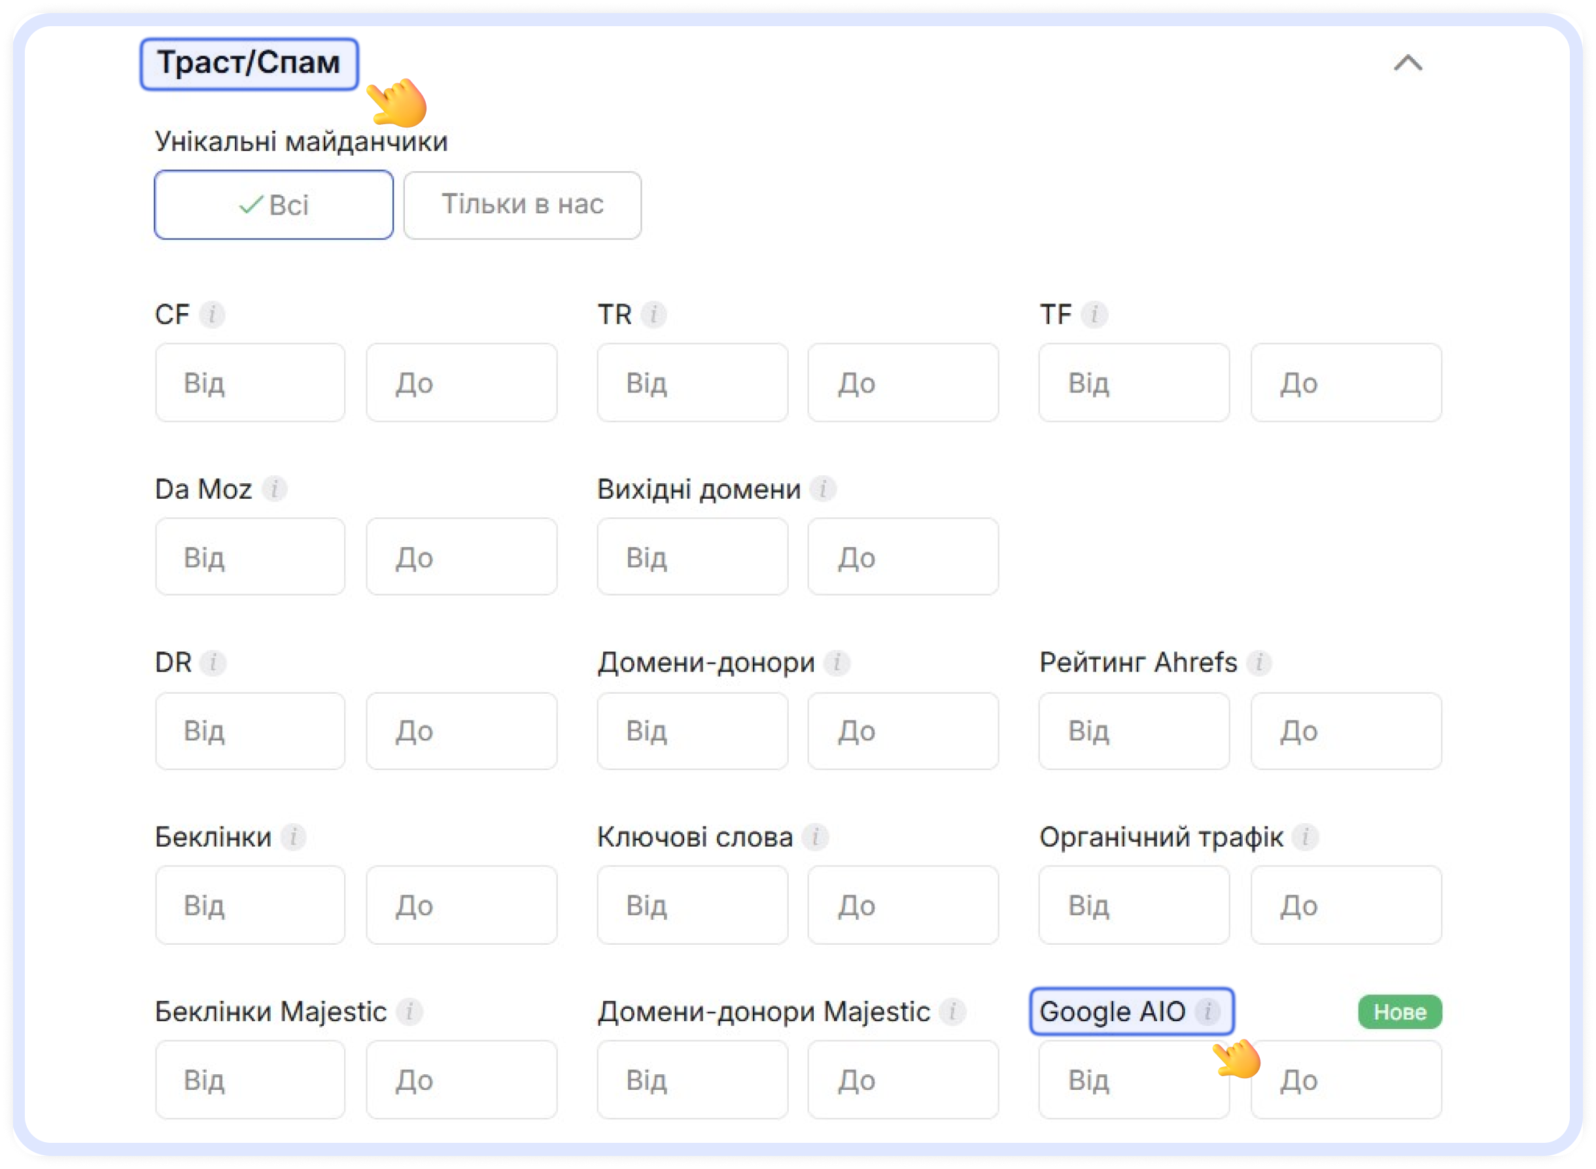Focus the DR Від input field
1596x1169 pixels.
click(251, 731)
